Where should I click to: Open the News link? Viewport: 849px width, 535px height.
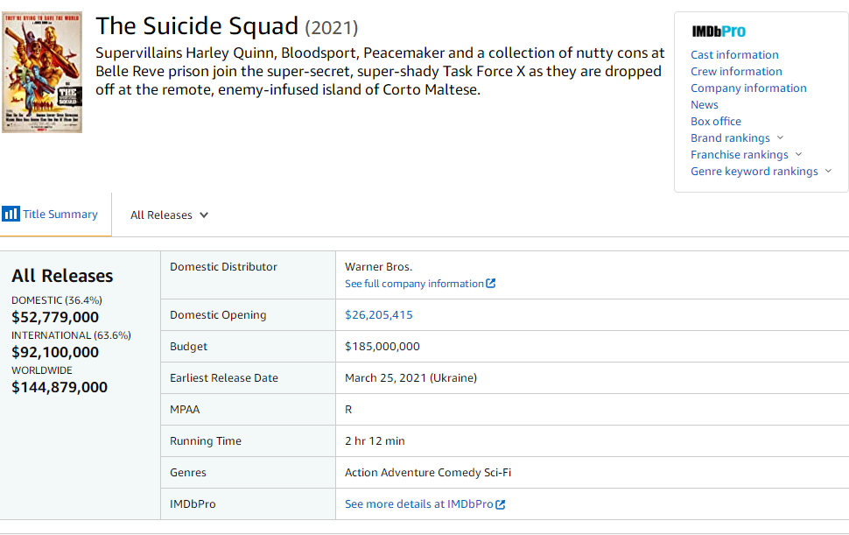(x=705, y=105)
